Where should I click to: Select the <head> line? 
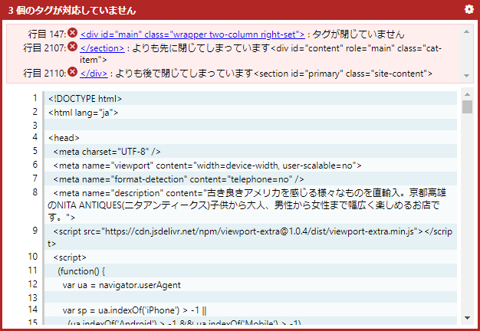[251, 138]
